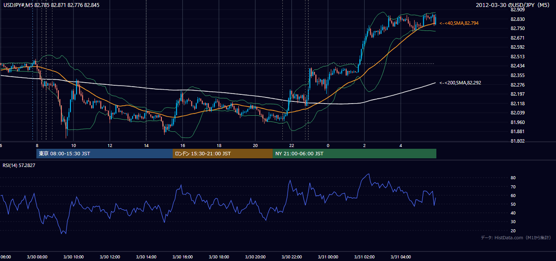Click price axis value 82.909
Screen dimensions: 556x261
pos(517,10)
